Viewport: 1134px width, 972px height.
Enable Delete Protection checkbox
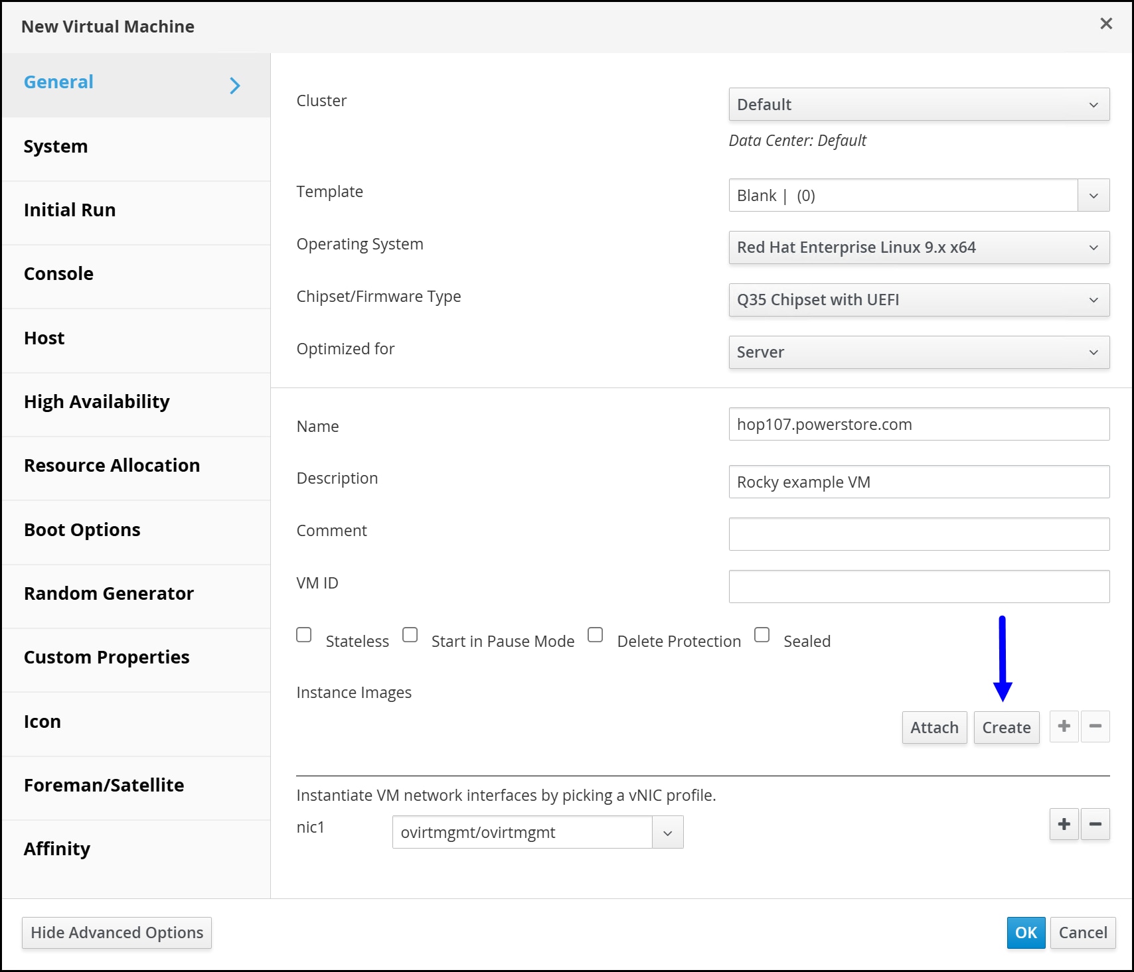(596, 635)
